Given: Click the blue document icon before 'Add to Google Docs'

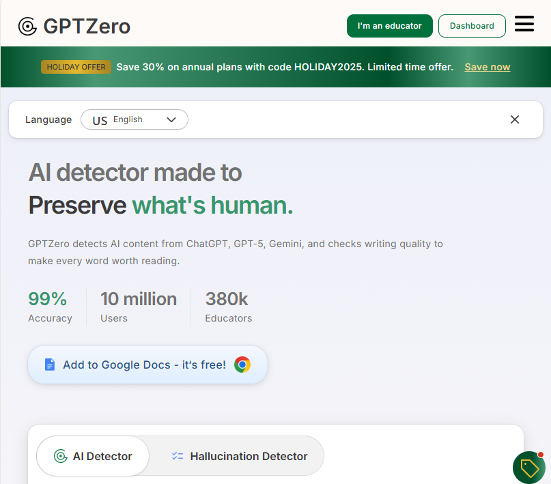Looking at the screenshot, I should 49,365.
